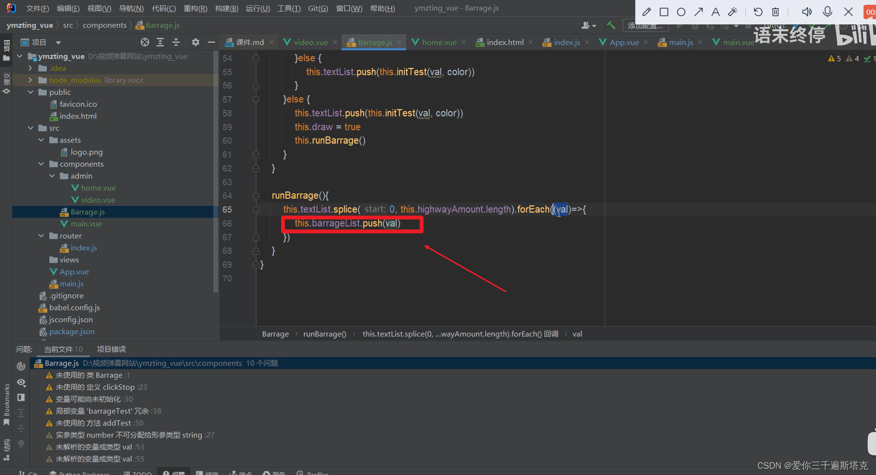Expand the .idea folder
Screen dimensions: 876x475
point(30,68)
